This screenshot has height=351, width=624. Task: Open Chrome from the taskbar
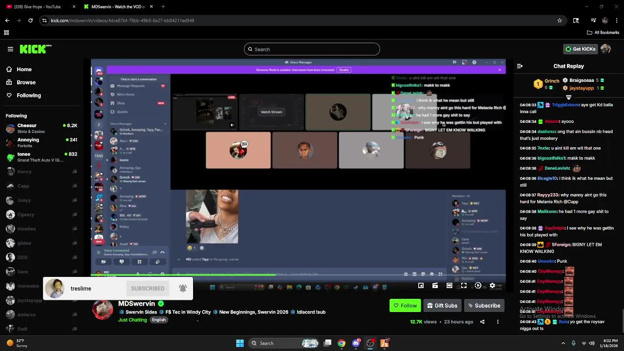[x=342, y=343]
